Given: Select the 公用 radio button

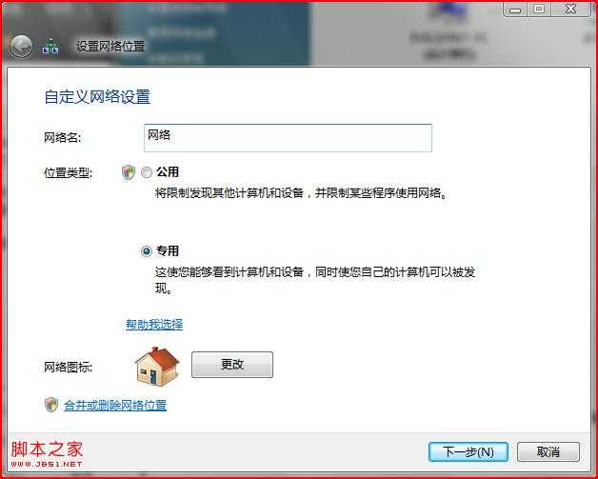Looking at the screenshot, I should click(147, 172).
